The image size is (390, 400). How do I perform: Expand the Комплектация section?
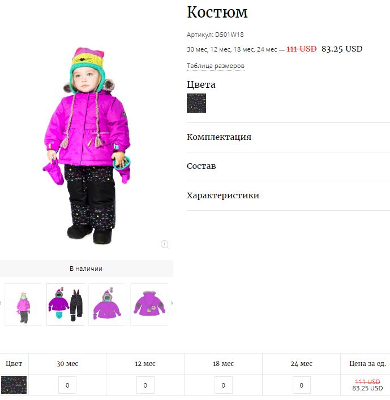click(x=219, y=137)
